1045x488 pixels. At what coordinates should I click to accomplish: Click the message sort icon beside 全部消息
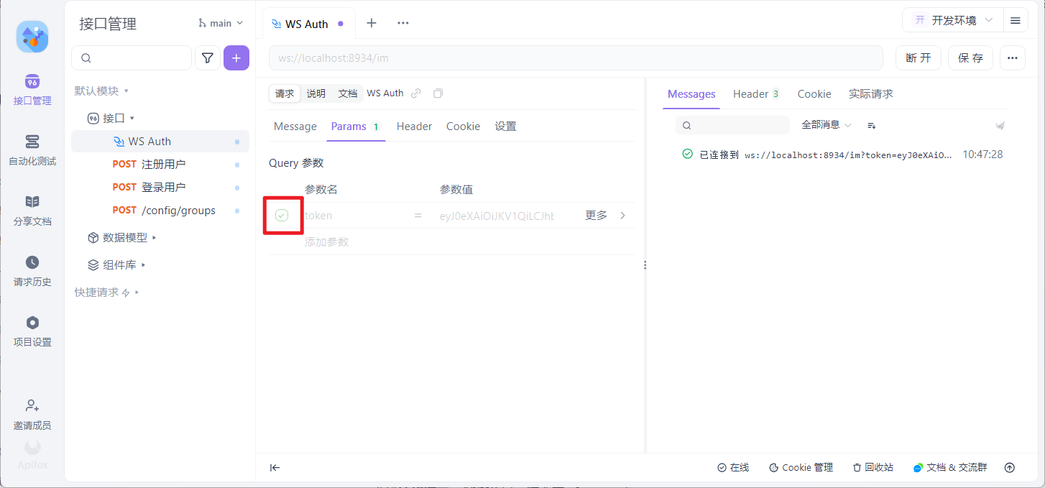pos(871,126)
